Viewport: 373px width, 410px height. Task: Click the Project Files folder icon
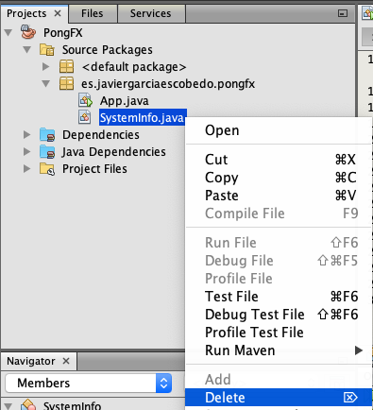pos(47,169)
